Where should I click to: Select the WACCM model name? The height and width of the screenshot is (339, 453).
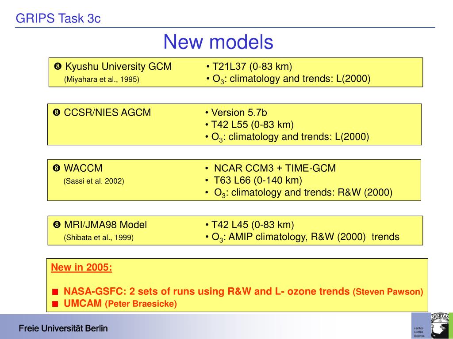[83, 168]
